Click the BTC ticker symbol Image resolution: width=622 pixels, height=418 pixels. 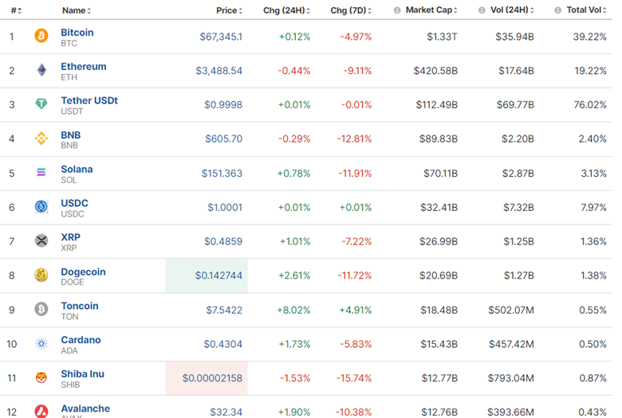[69, 43]
